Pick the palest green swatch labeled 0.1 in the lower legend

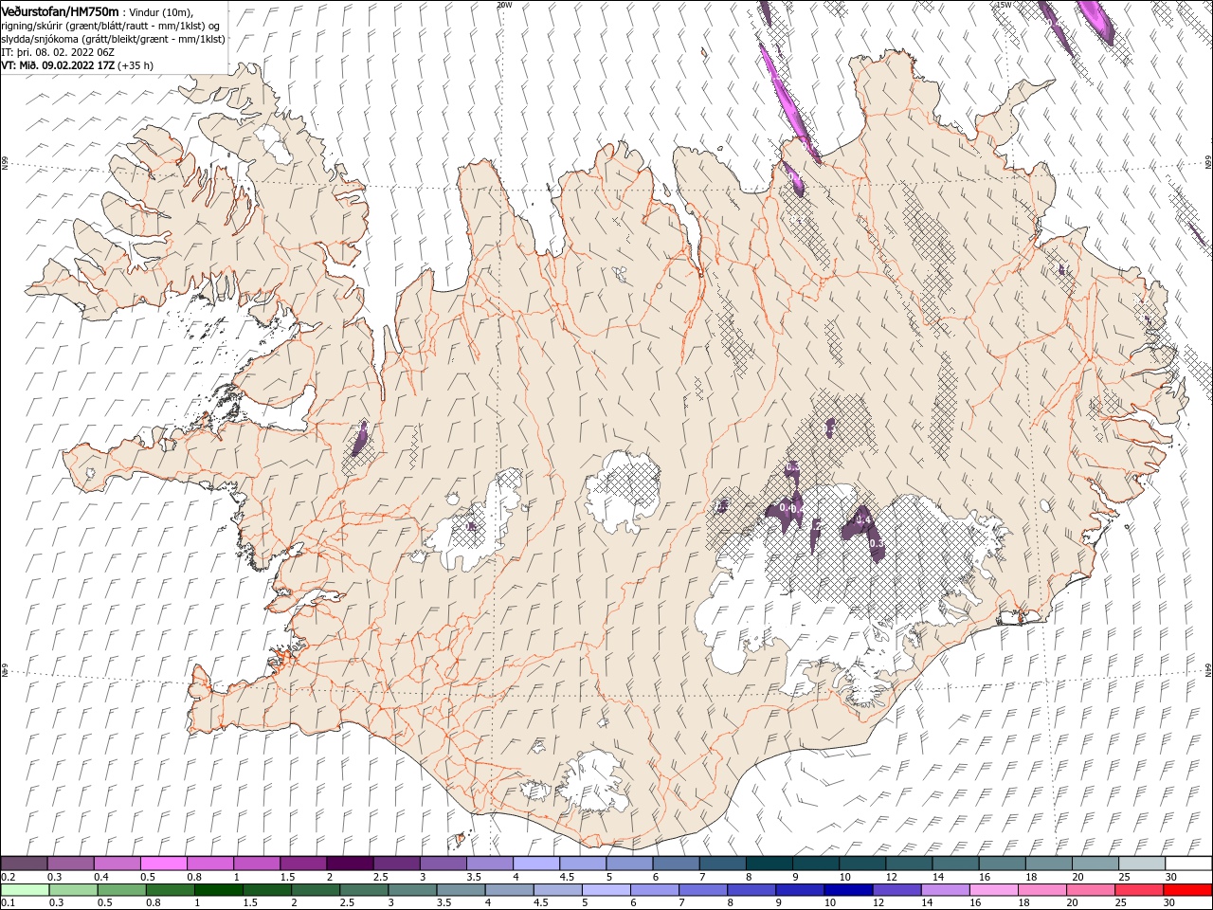click(26, 890)
